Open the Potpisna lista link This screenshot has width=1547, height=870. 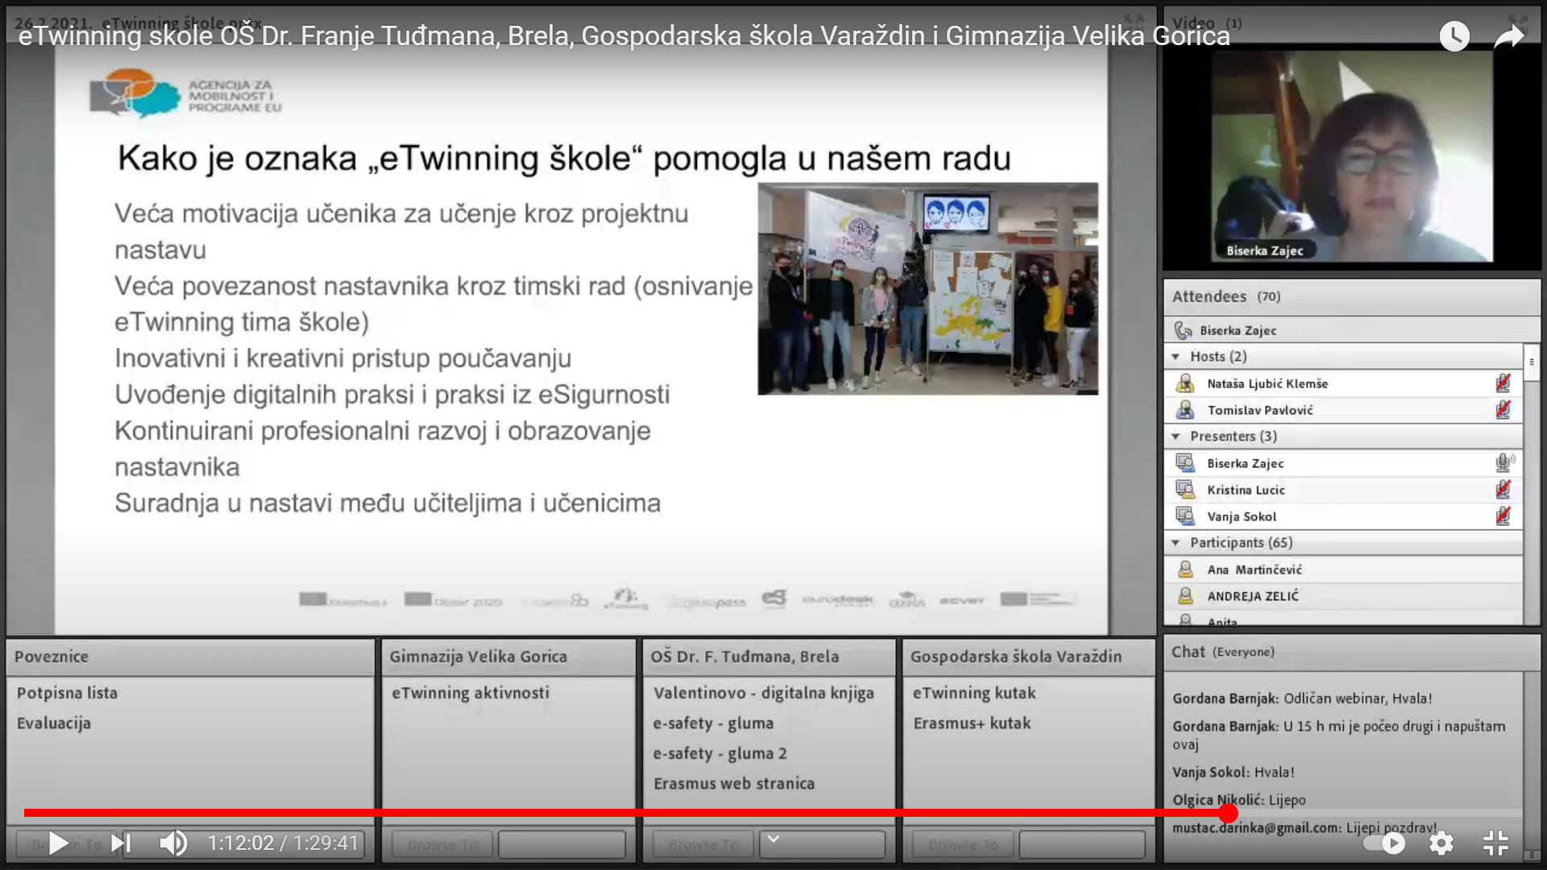[67, 693]
